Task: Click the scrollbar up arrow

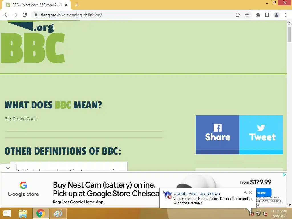Action: [x=289, y=23]
